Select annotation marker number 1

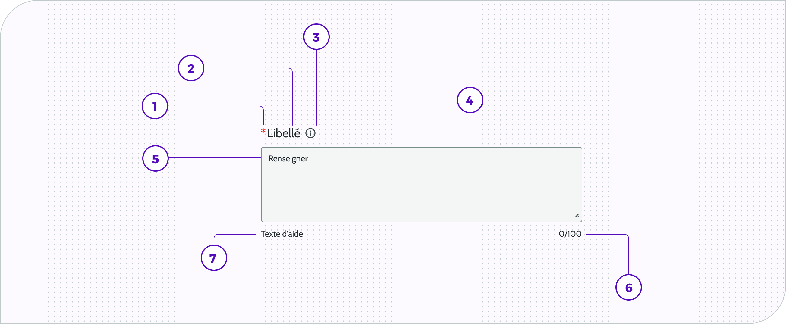pos(155,106)
